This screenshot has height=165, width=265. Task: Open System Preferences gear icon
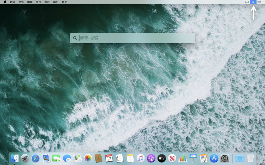[225, 158]
